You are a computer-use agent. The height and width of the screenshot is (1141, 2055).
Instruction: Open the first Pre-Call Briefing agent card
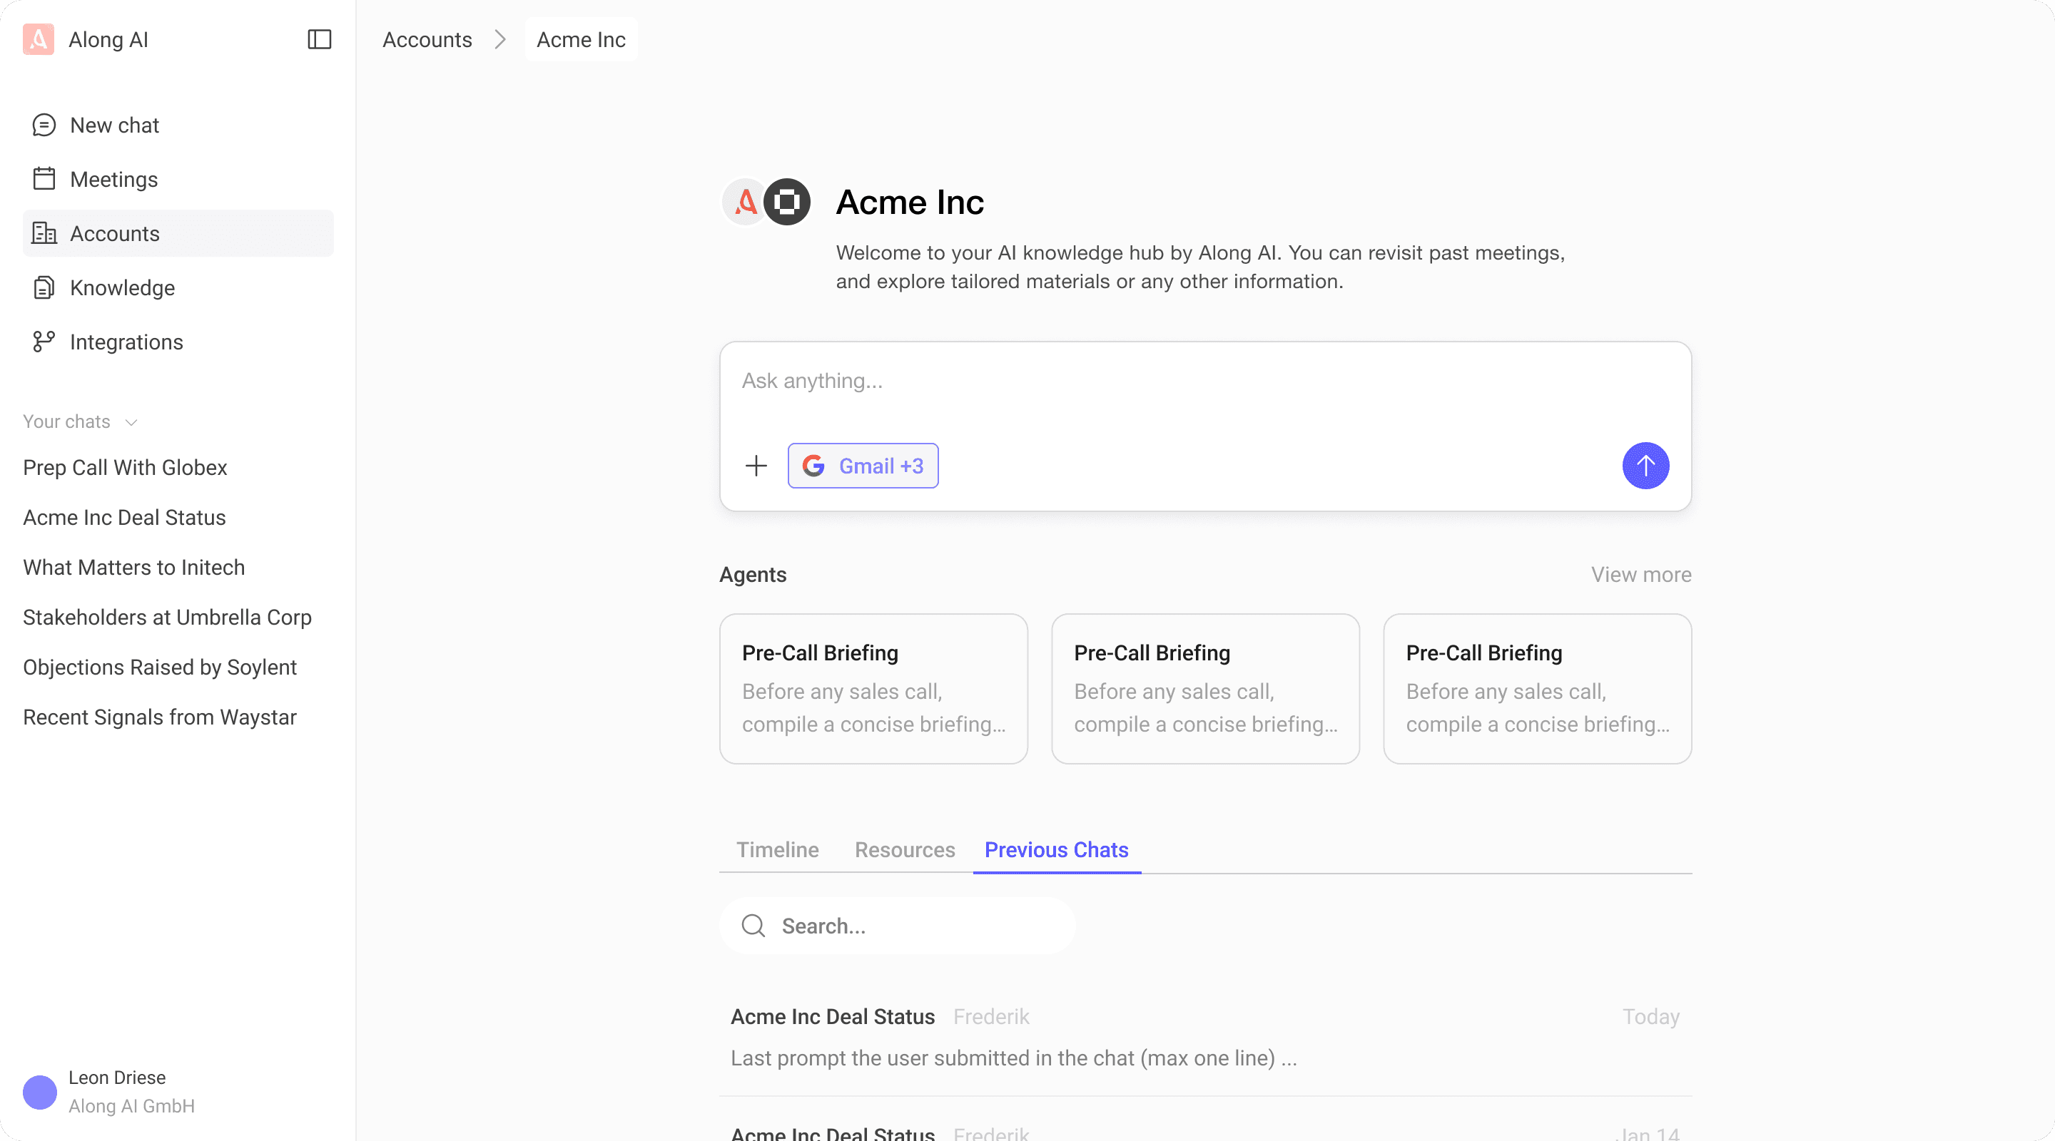[873, 688]
